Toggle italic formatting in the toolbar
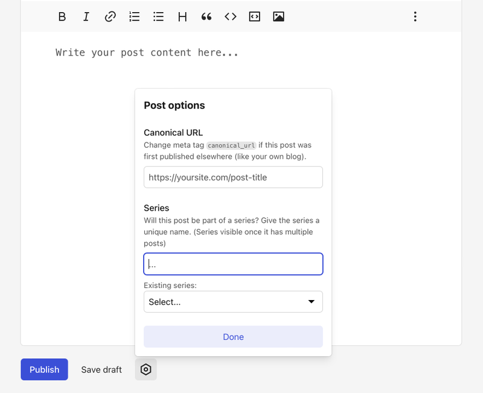483x393 pixels. [86, 17]
